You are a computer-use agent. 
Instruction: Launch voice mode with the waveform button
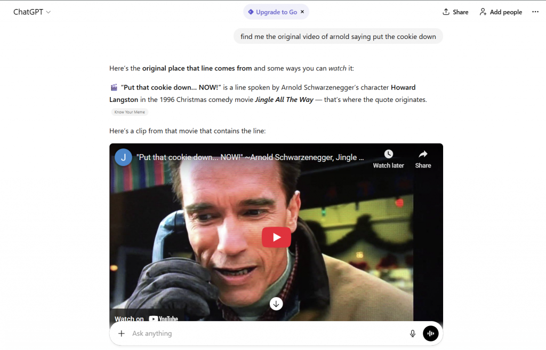(430, 333)
